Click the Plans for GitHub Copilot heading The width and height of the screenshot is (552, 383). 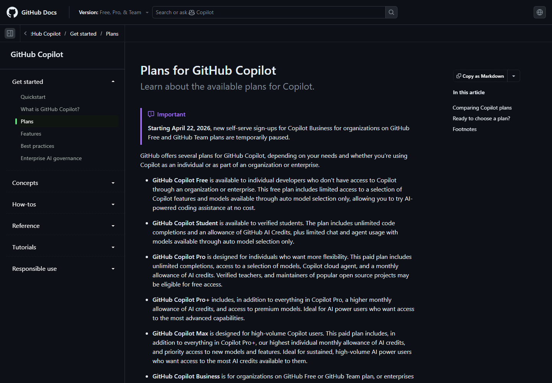(208, 70)
